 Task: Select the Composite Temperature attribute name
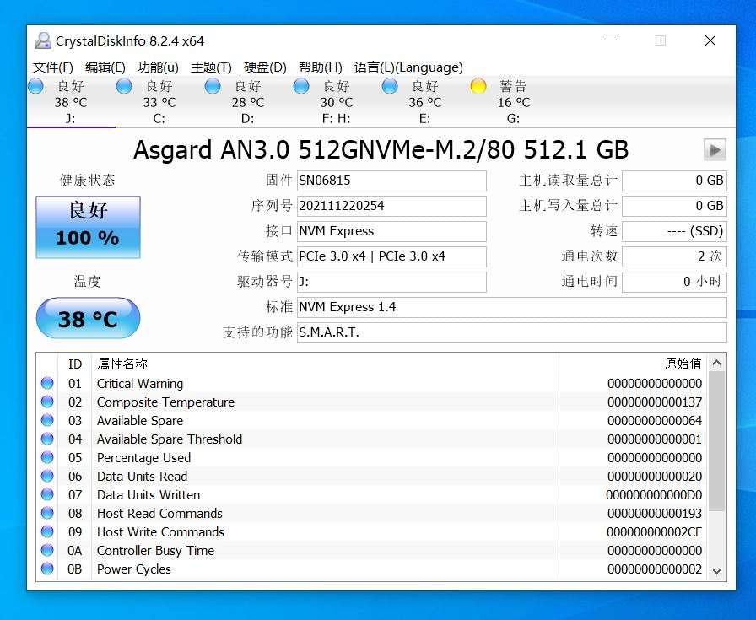click(x=165, y=402)
